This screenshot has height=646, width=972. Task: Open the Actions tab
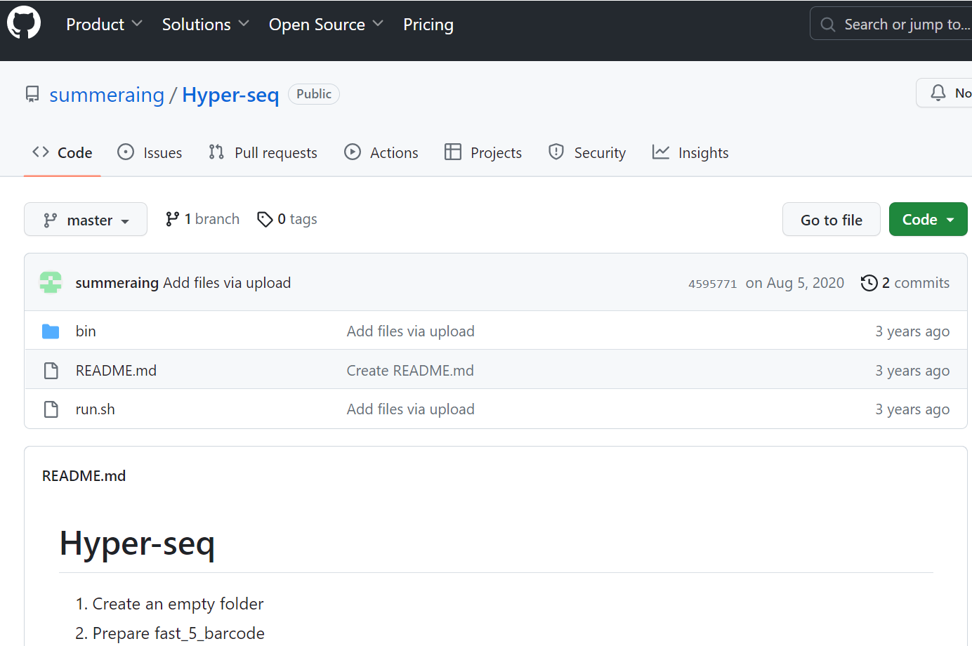pyautogui.click(x=381, y=152)
